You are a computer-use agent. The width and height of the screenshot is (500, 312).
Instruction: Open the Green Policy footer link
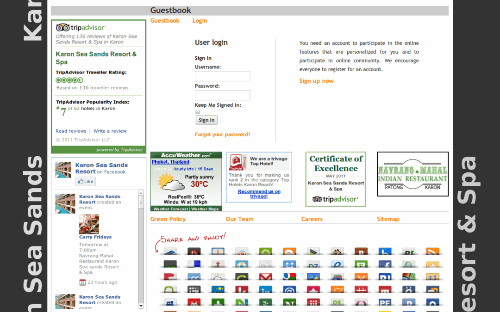tap(168, 219)
